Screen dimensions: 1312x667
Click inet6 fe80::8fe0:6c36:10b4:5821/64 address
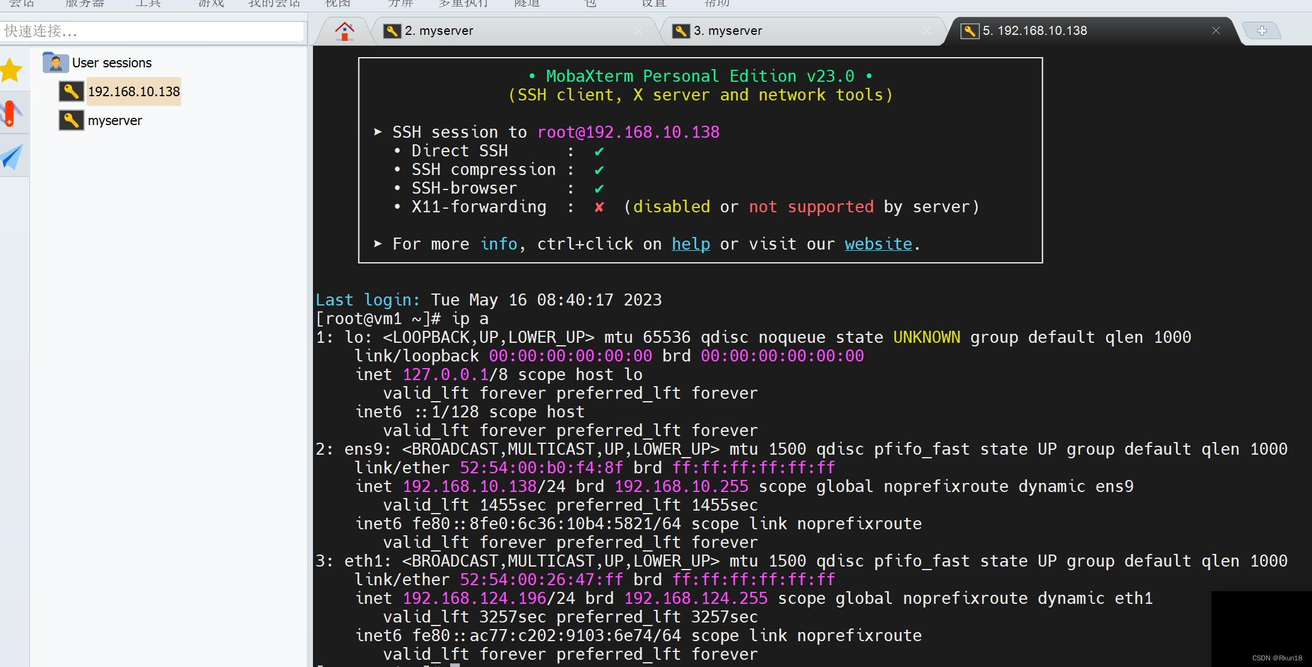coord(546,524)
